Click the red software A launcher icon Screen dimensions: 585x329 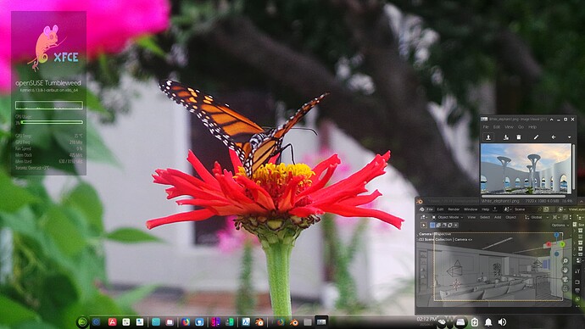(113, 321)
